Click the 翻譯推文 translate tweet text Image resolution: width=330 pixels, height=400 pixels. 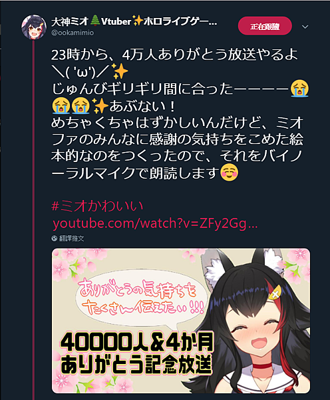tap(72, 238)
